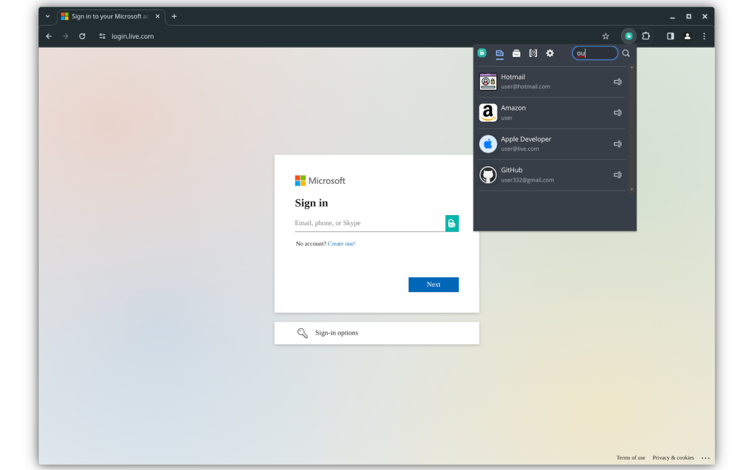Click the browser forward arrow
The height and width of the screenshot is (470, 752).
[65, 36]
